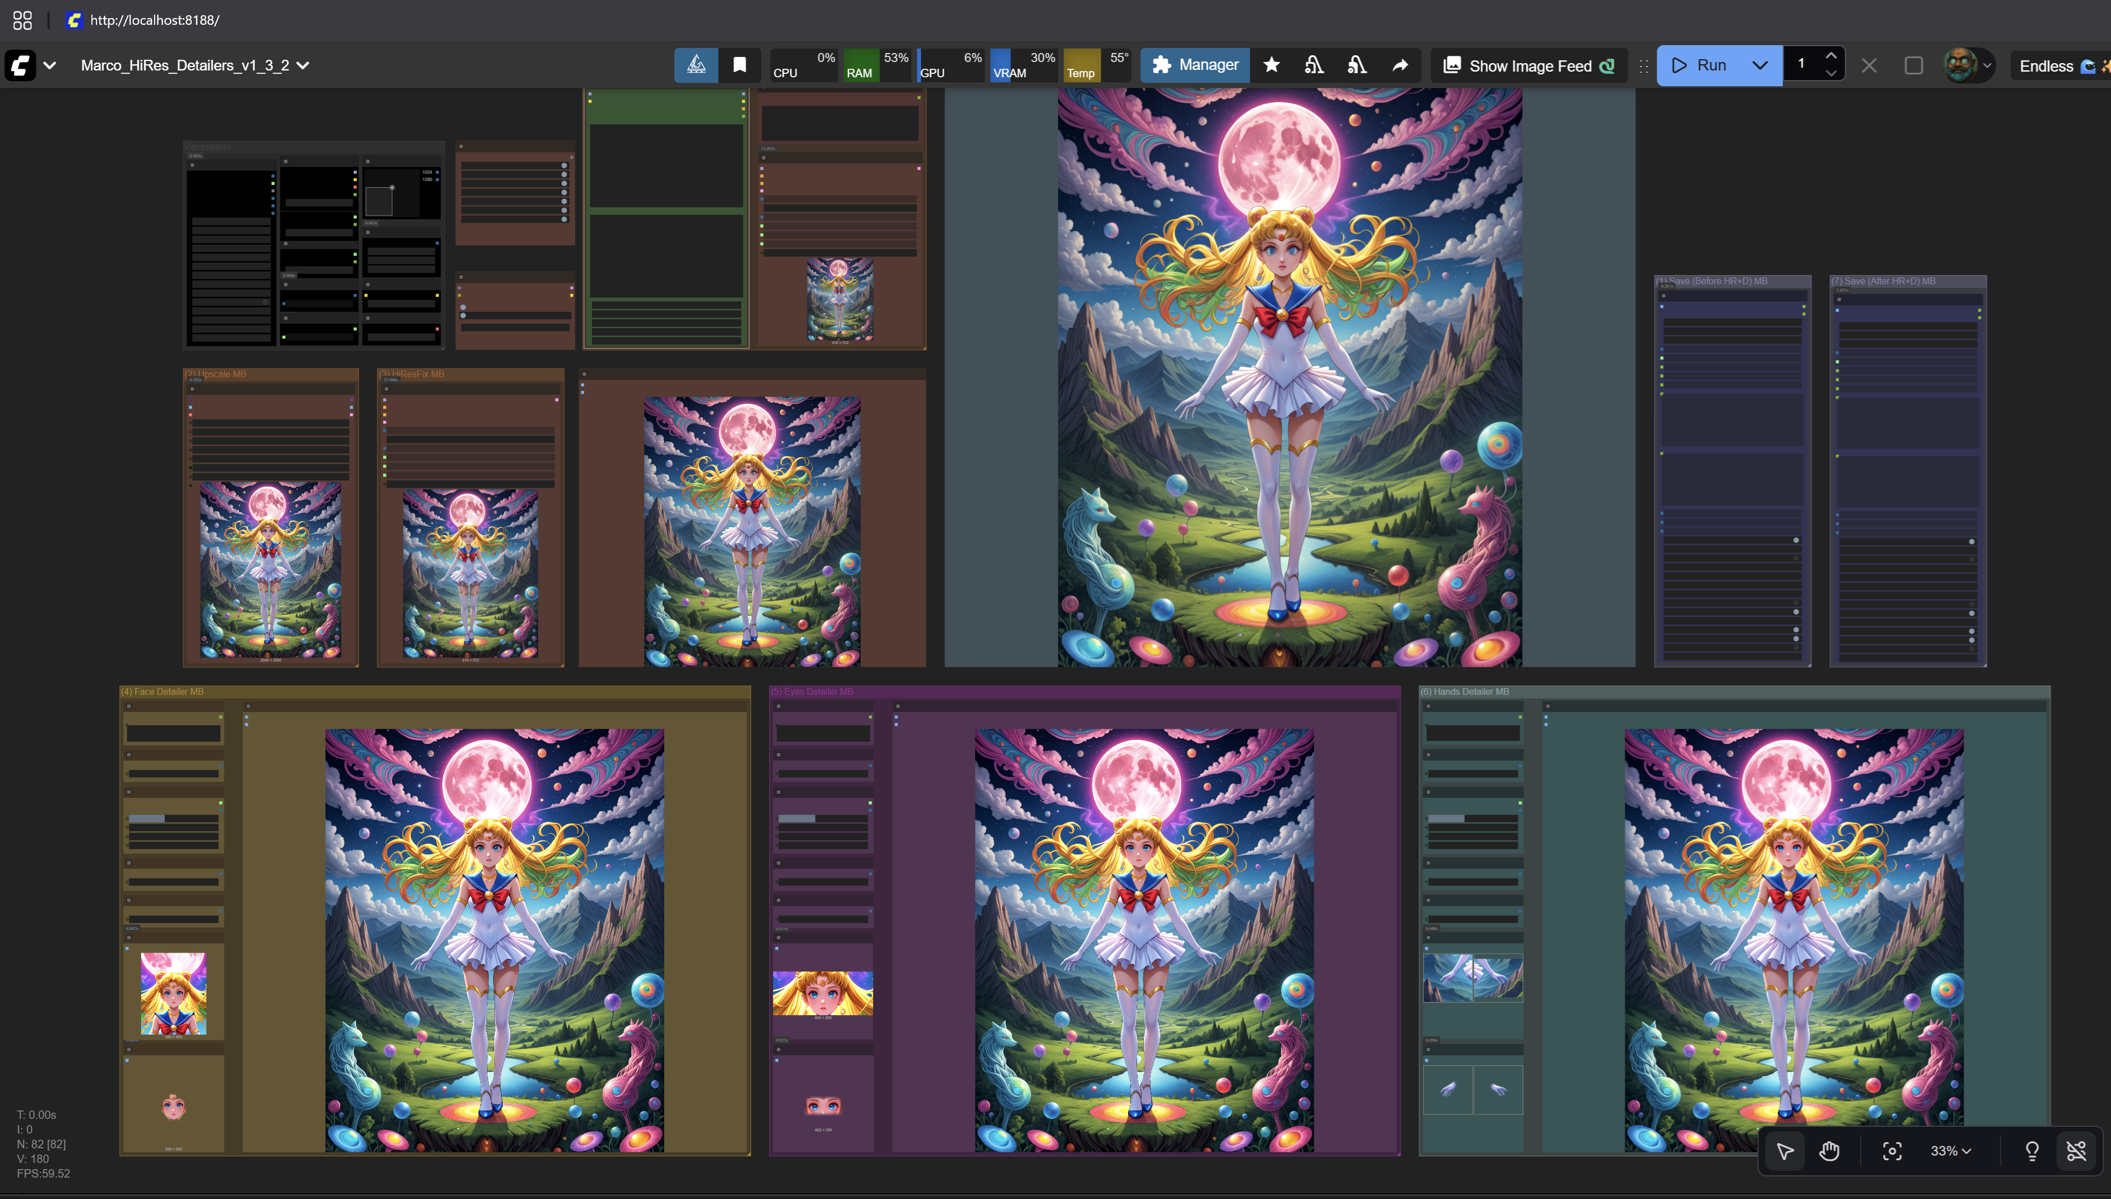Click the Manager button
This screenshot has height=1199, width=2111.
tap(1195, 65)
